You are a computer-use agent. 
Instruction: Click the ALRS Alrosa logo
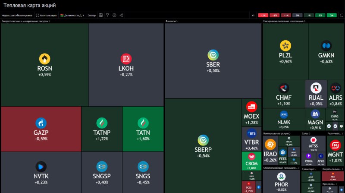(x=336, y=88)
